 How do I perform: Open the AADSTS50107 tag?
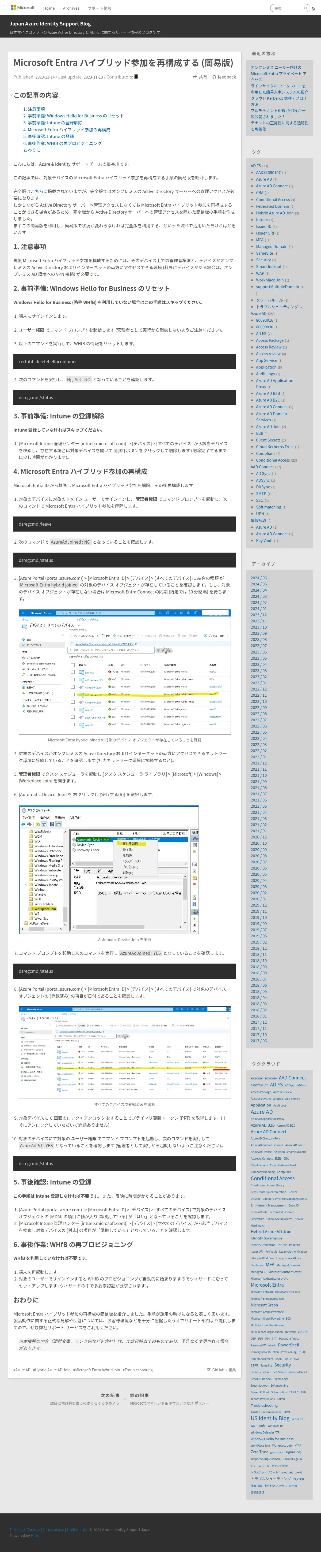[x=268, y=172]
